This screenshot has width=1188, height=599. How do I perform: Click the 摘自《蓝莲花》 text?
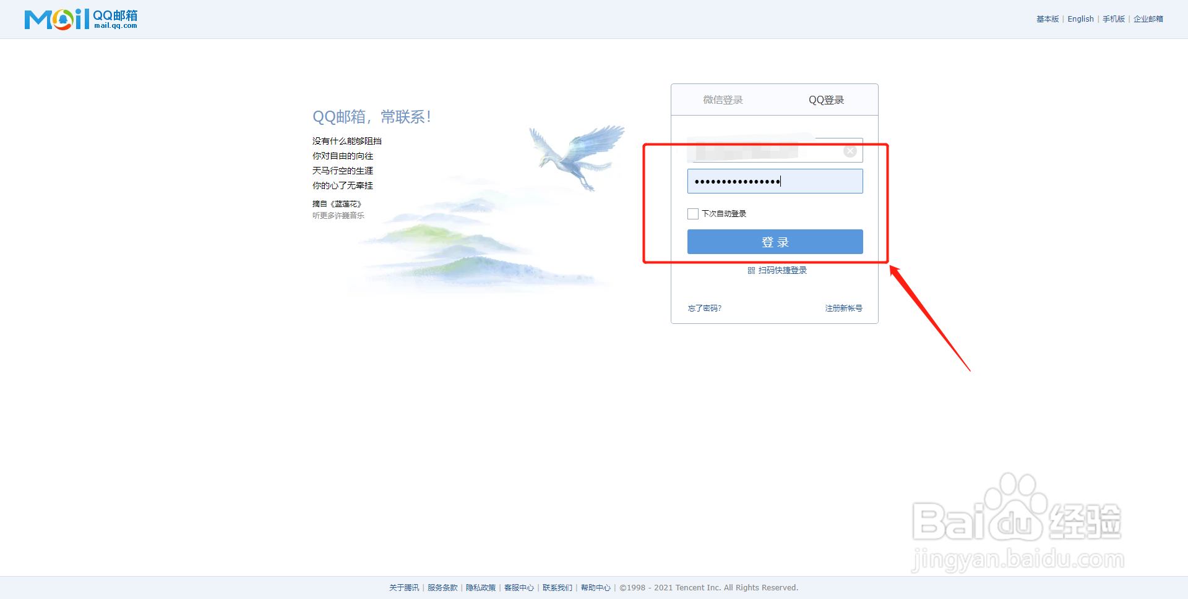(337, 204)
